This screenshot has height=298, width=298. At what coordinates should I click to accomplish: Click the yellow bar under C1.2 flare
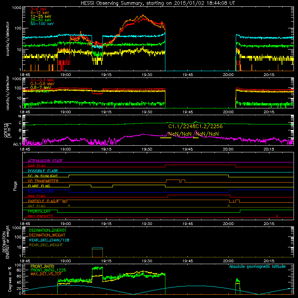pos(196,138)
